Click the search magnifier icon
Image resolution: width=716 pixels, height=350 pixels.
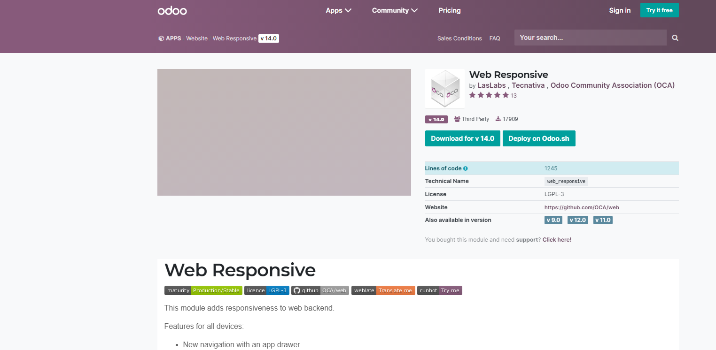pyautogui.click(x=675, y=38)
